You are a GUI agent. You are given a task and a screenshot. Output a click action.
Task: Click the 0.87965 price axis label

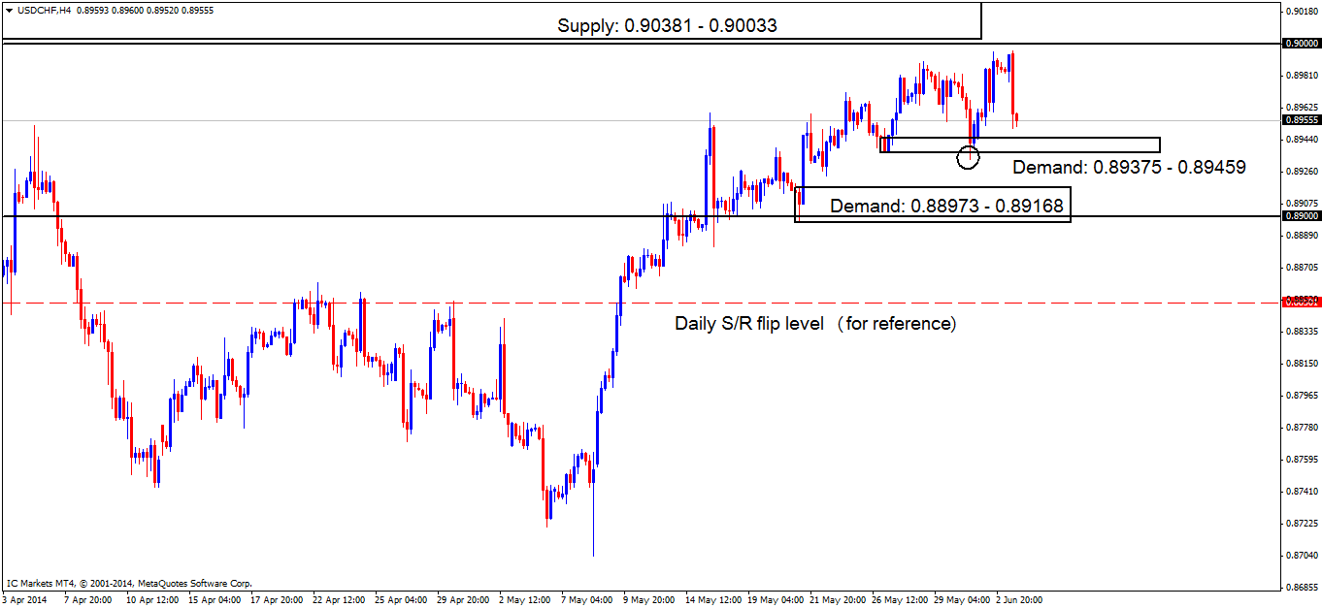1303,395
